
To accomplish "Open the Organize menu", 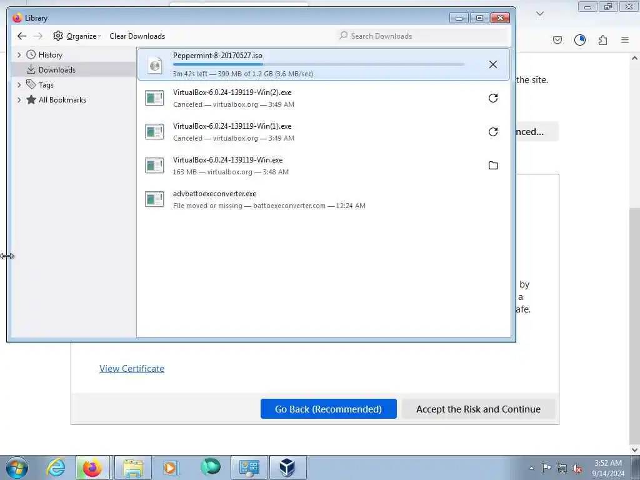I will (x=77, y=36).
